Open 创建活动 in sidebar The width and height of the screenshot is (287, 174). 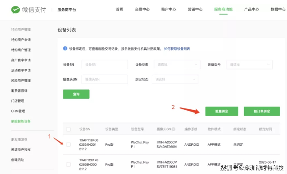pos(18,160)
